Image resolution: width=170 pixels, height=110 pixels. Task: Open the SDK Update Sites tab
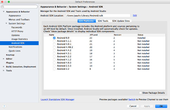121,21
